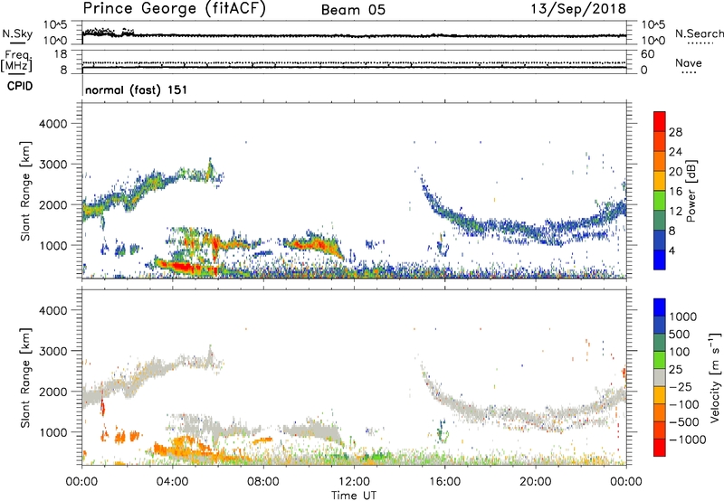The height and width of the screenshot is (501, 724).
Task: Click the gray segment of Velocity color bar
Action: pos(660,378)
